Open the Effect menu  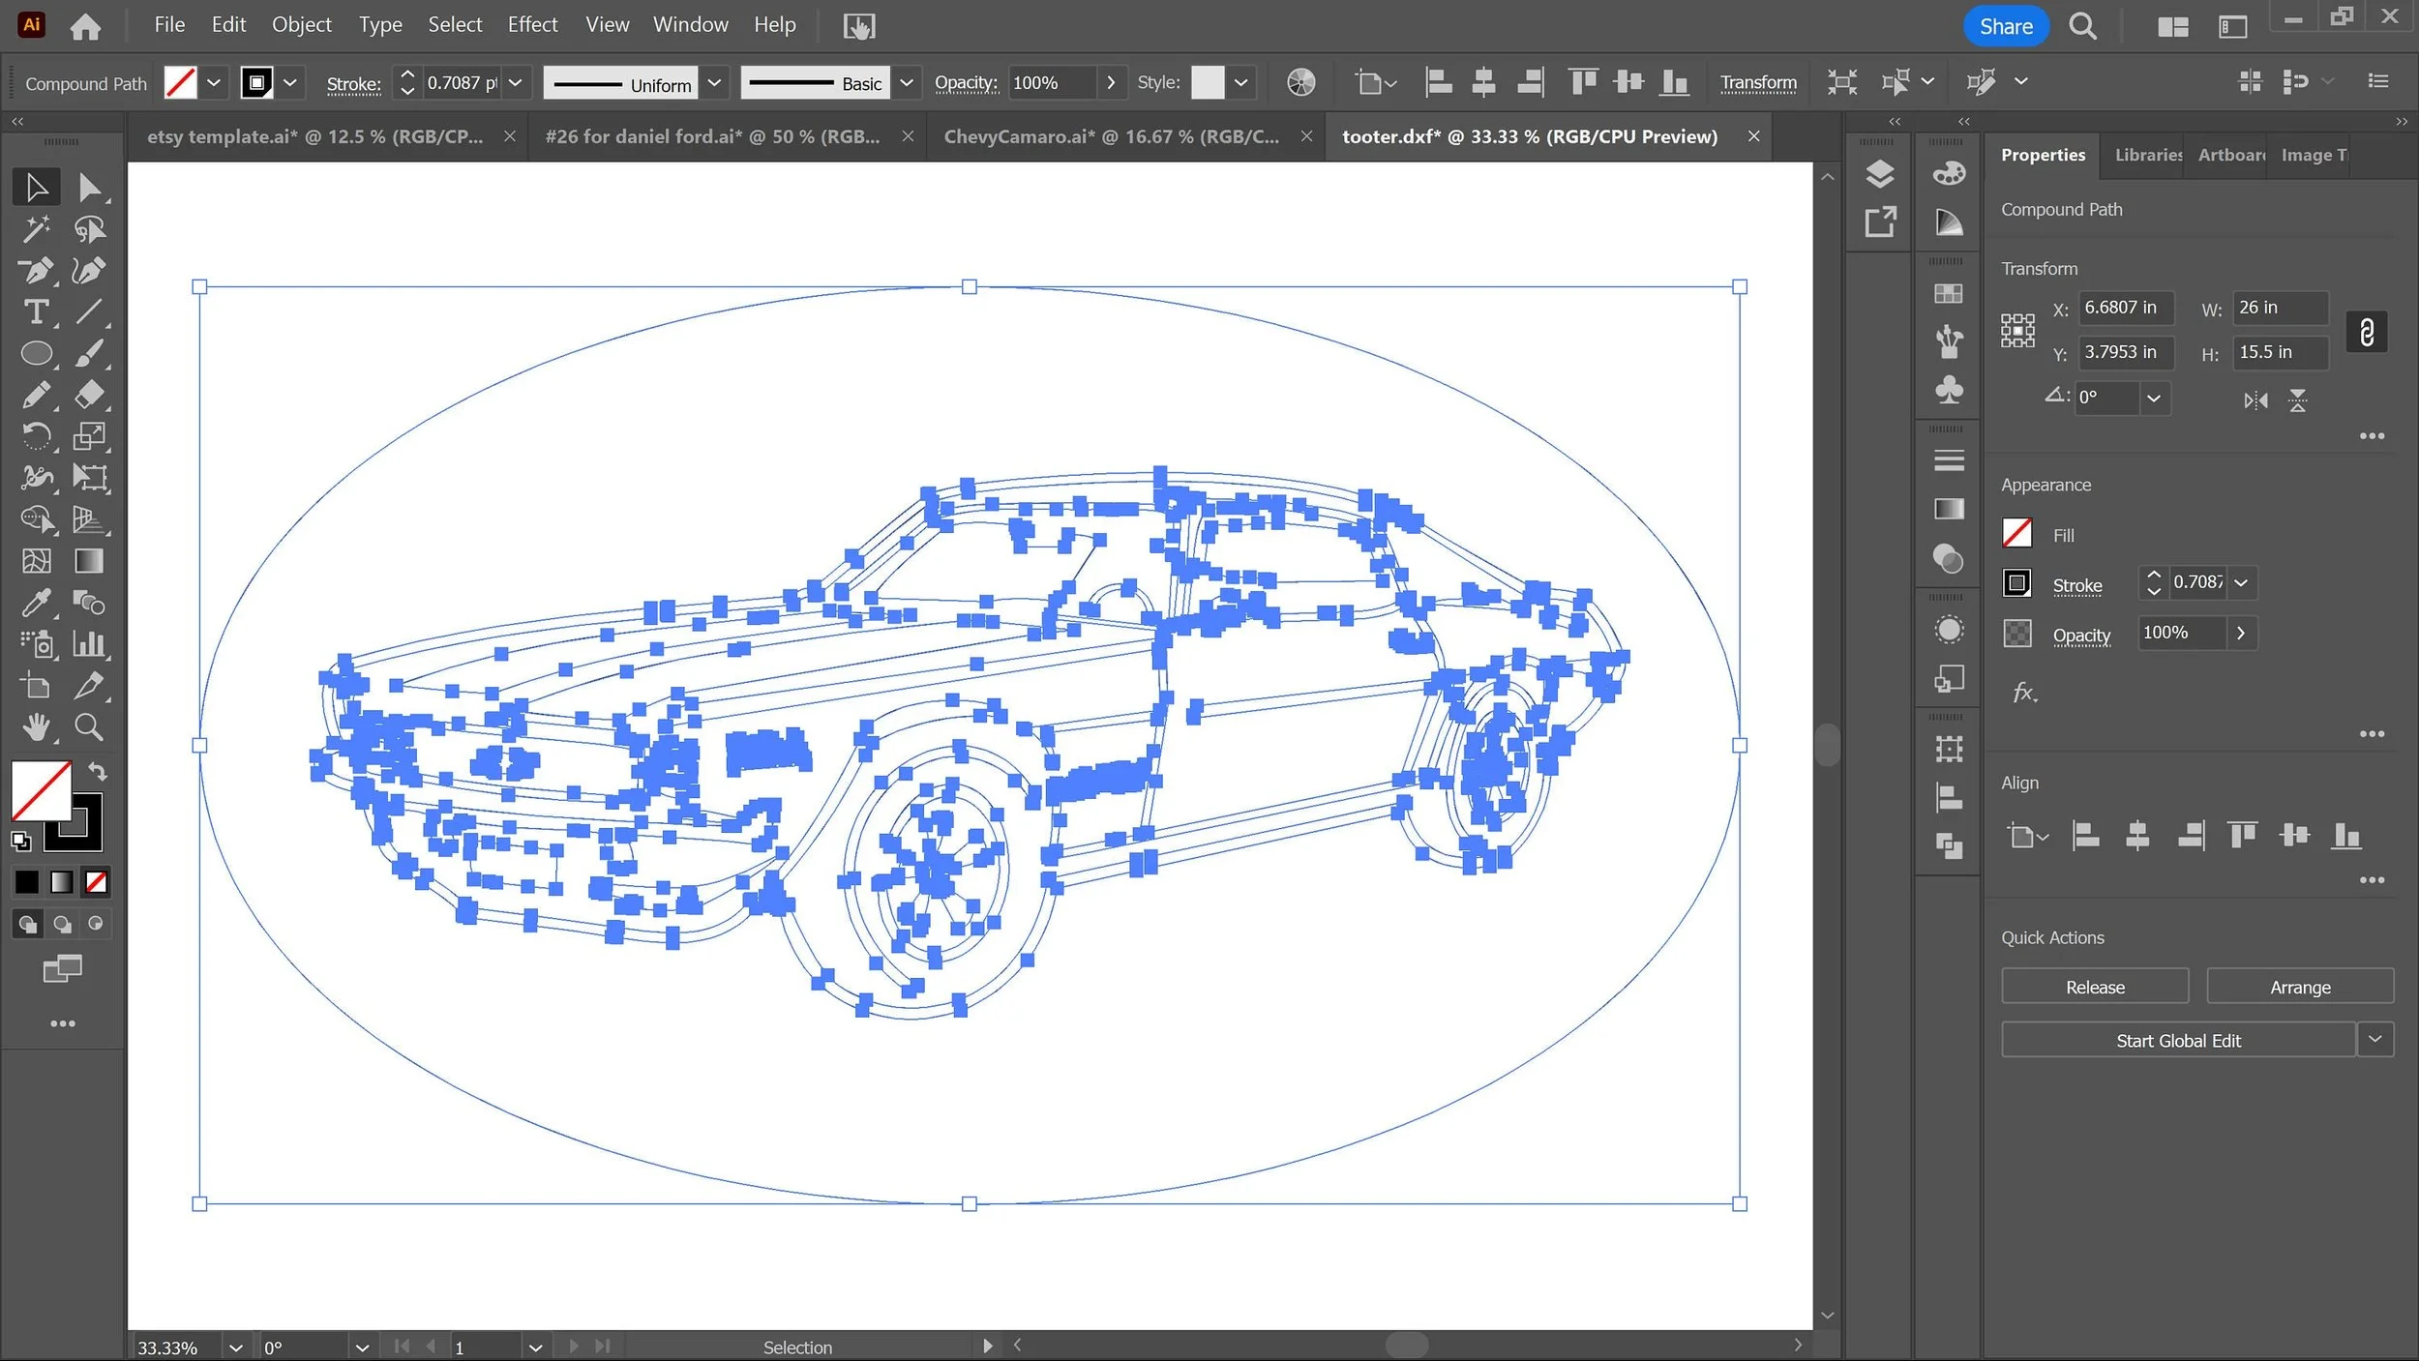532,25
